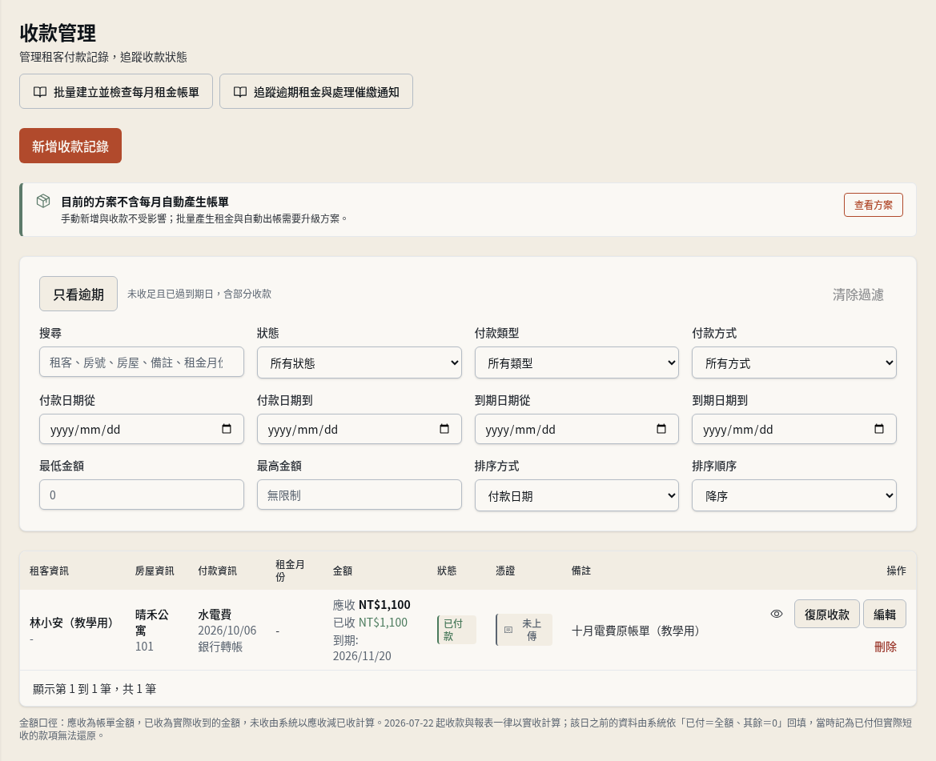Focus the 搜尋 text field
This screenshot has width=936, height=761.
(142, 362)
